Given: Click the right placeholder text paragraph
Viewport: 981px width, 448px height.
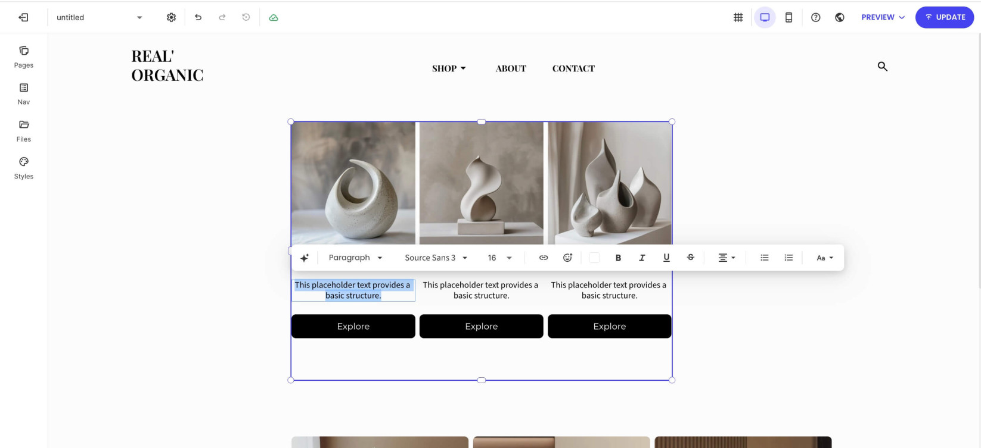Looking at the screenshot, I should point(609,290).
